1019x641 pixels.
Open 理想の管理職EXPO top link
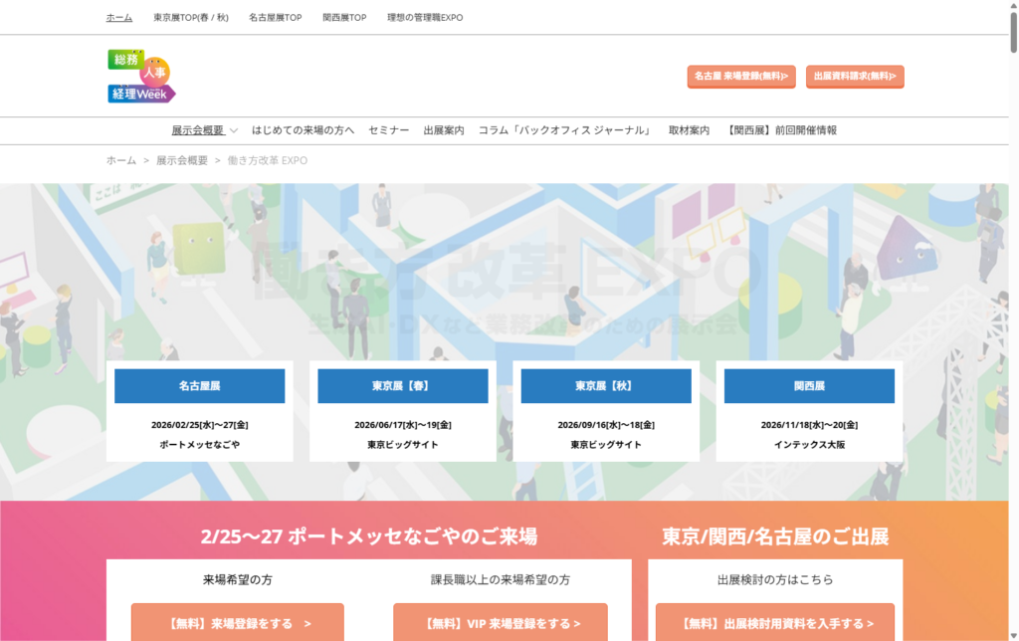[x=425, y=18]
